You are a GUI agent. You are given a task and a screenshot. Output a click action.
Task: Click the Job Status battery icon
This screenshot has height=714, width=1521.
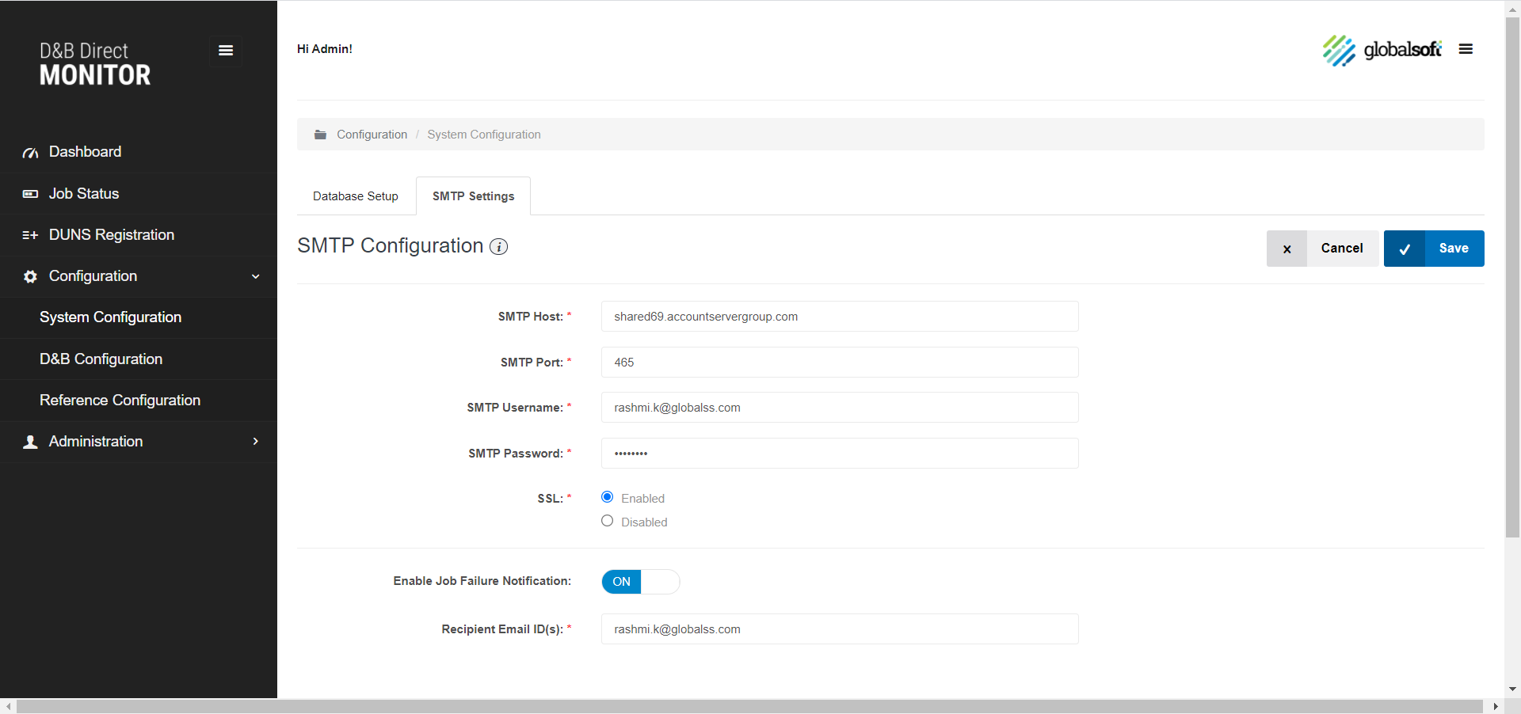30,194
